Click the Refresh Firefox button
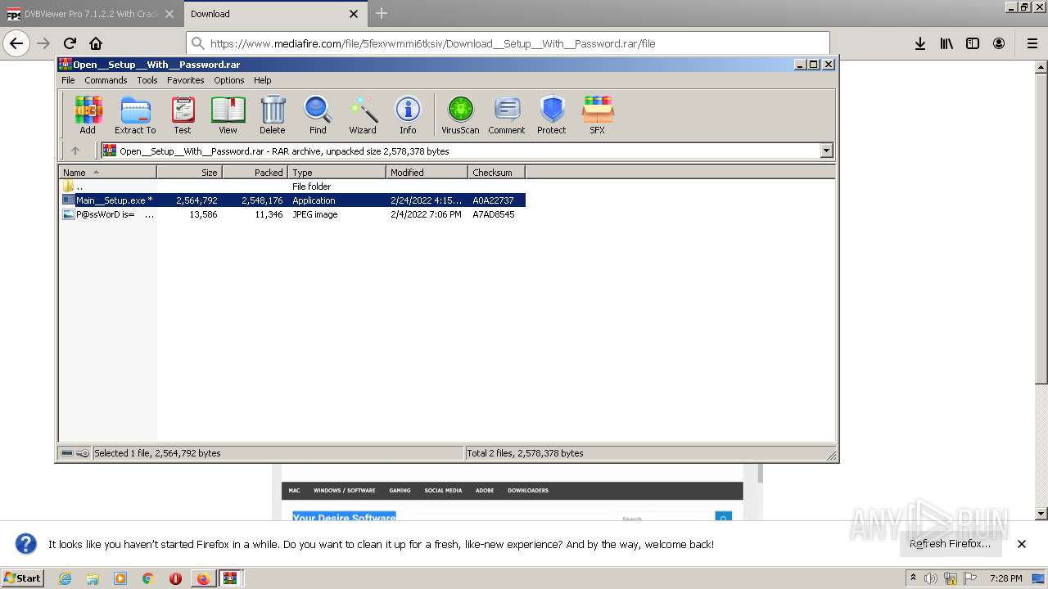 (950, 543)
